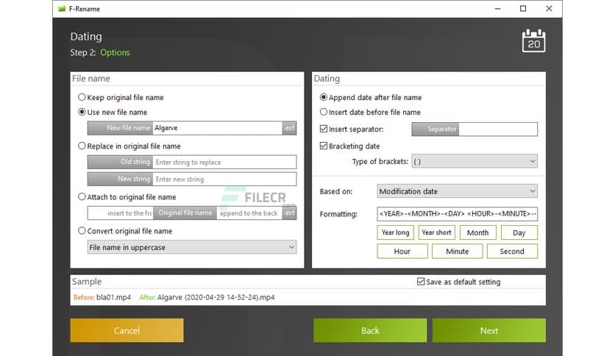Viewport: 615px width, 356px height.
Task: Cancel the renaming wizard
Action: tap(127, 330)
